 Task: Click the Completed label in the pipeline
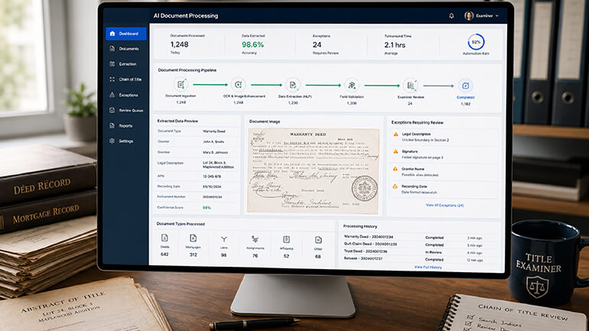click(465, 97)
